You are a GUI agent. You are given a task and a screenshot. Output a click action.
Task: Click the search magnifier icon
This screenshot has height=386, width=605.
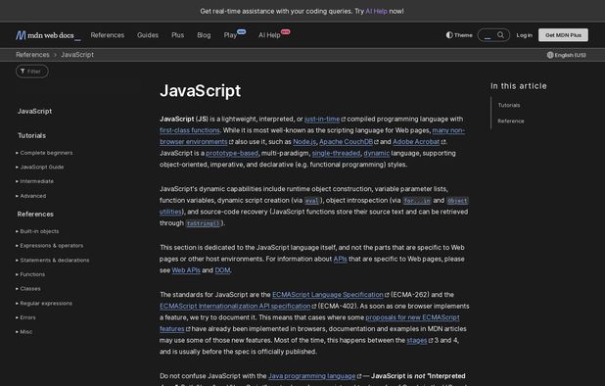pyautogui.click(x=500, y=35)
